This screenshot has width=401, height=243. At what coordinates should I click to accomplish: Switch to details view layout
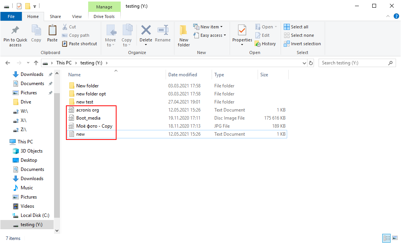(387, 238)
